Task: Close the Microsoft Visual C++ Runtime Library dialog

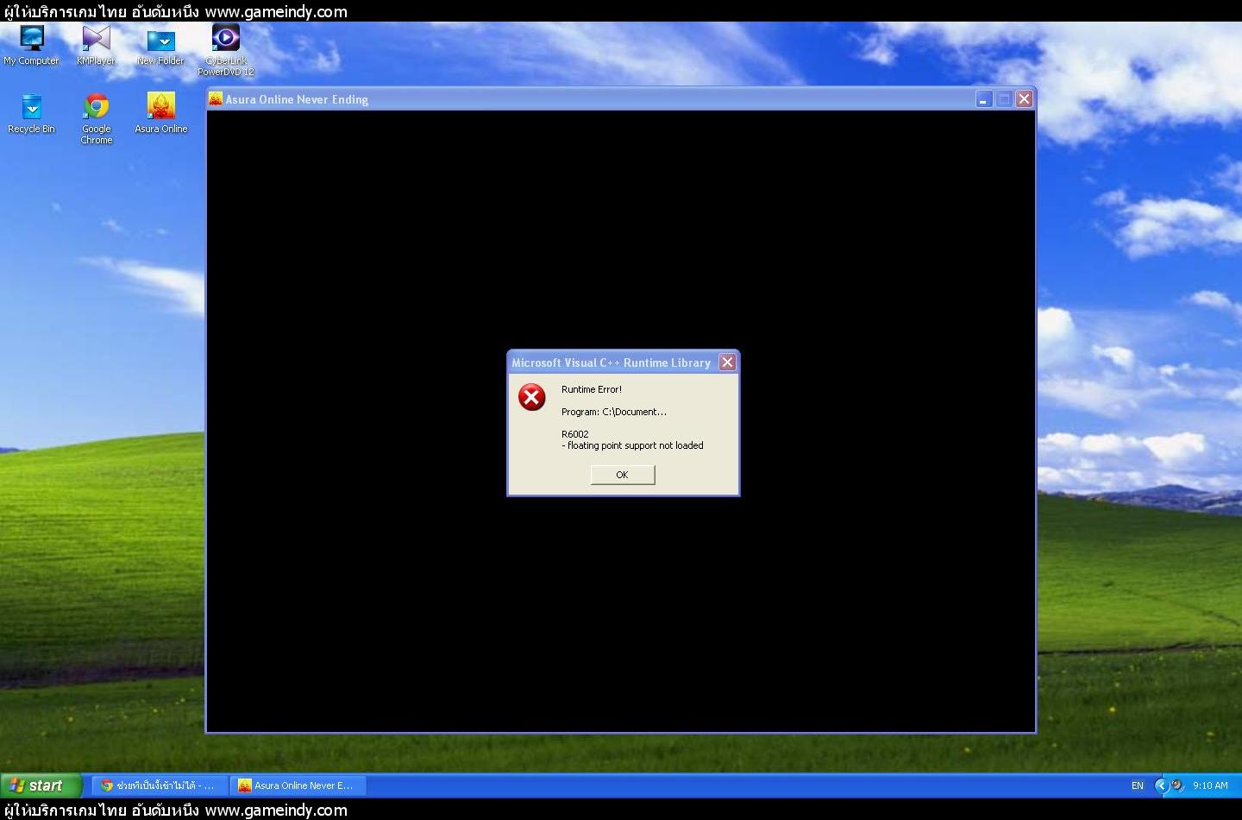Action: click(728, 363)
